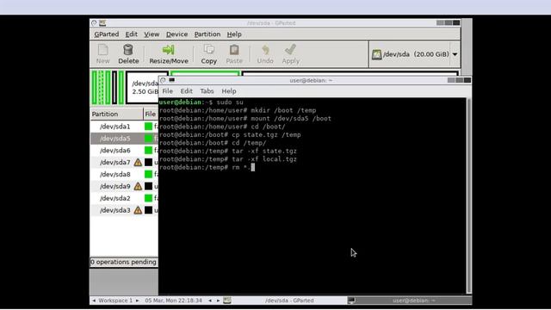
Task: Click the Workspace 1 label in taskbar
Action: tap(115, 301)
